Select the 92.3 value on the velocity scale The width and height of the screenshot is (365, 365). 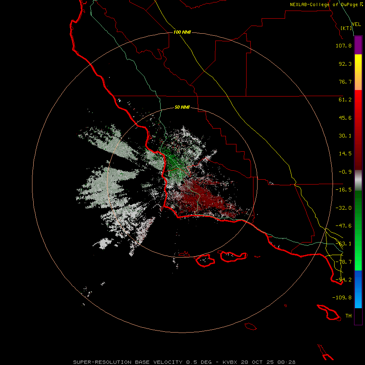pos(345,64)
